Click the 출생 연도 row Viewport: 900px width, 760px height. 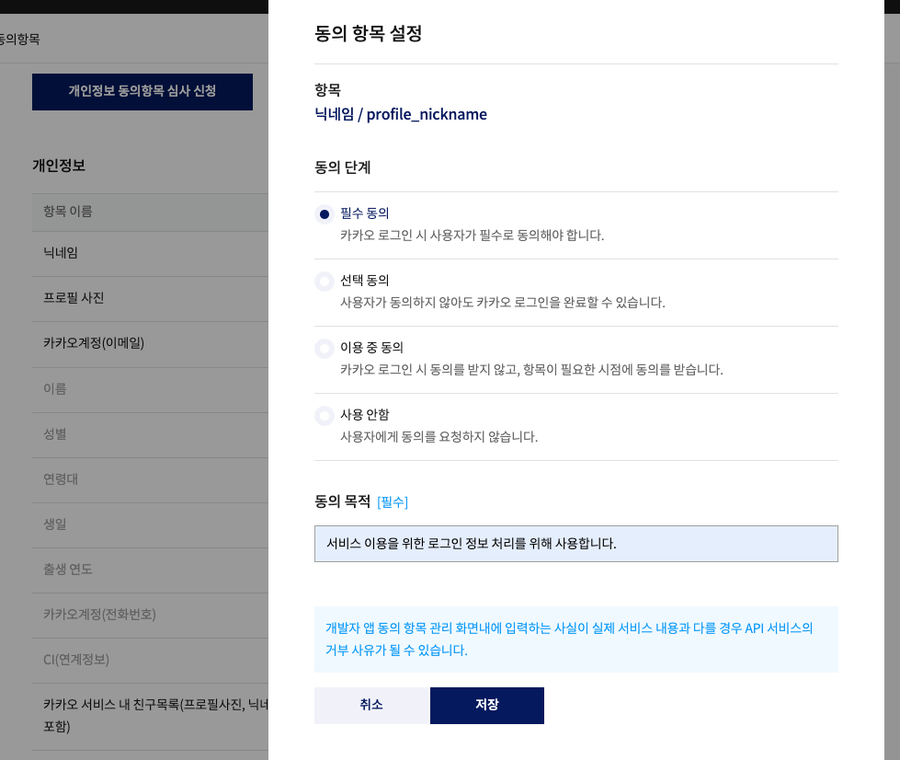coord(150,570)
